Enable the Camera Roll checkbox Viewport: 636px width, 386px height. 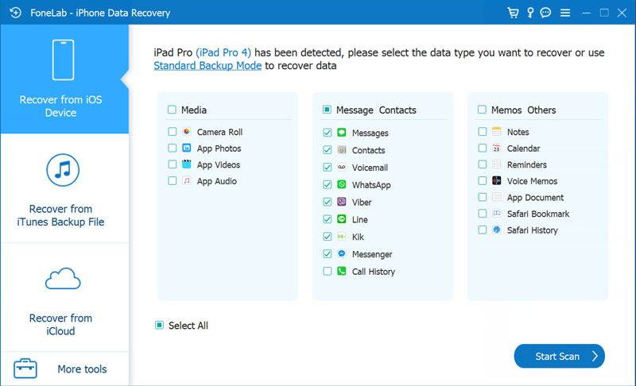coord(173,132)
